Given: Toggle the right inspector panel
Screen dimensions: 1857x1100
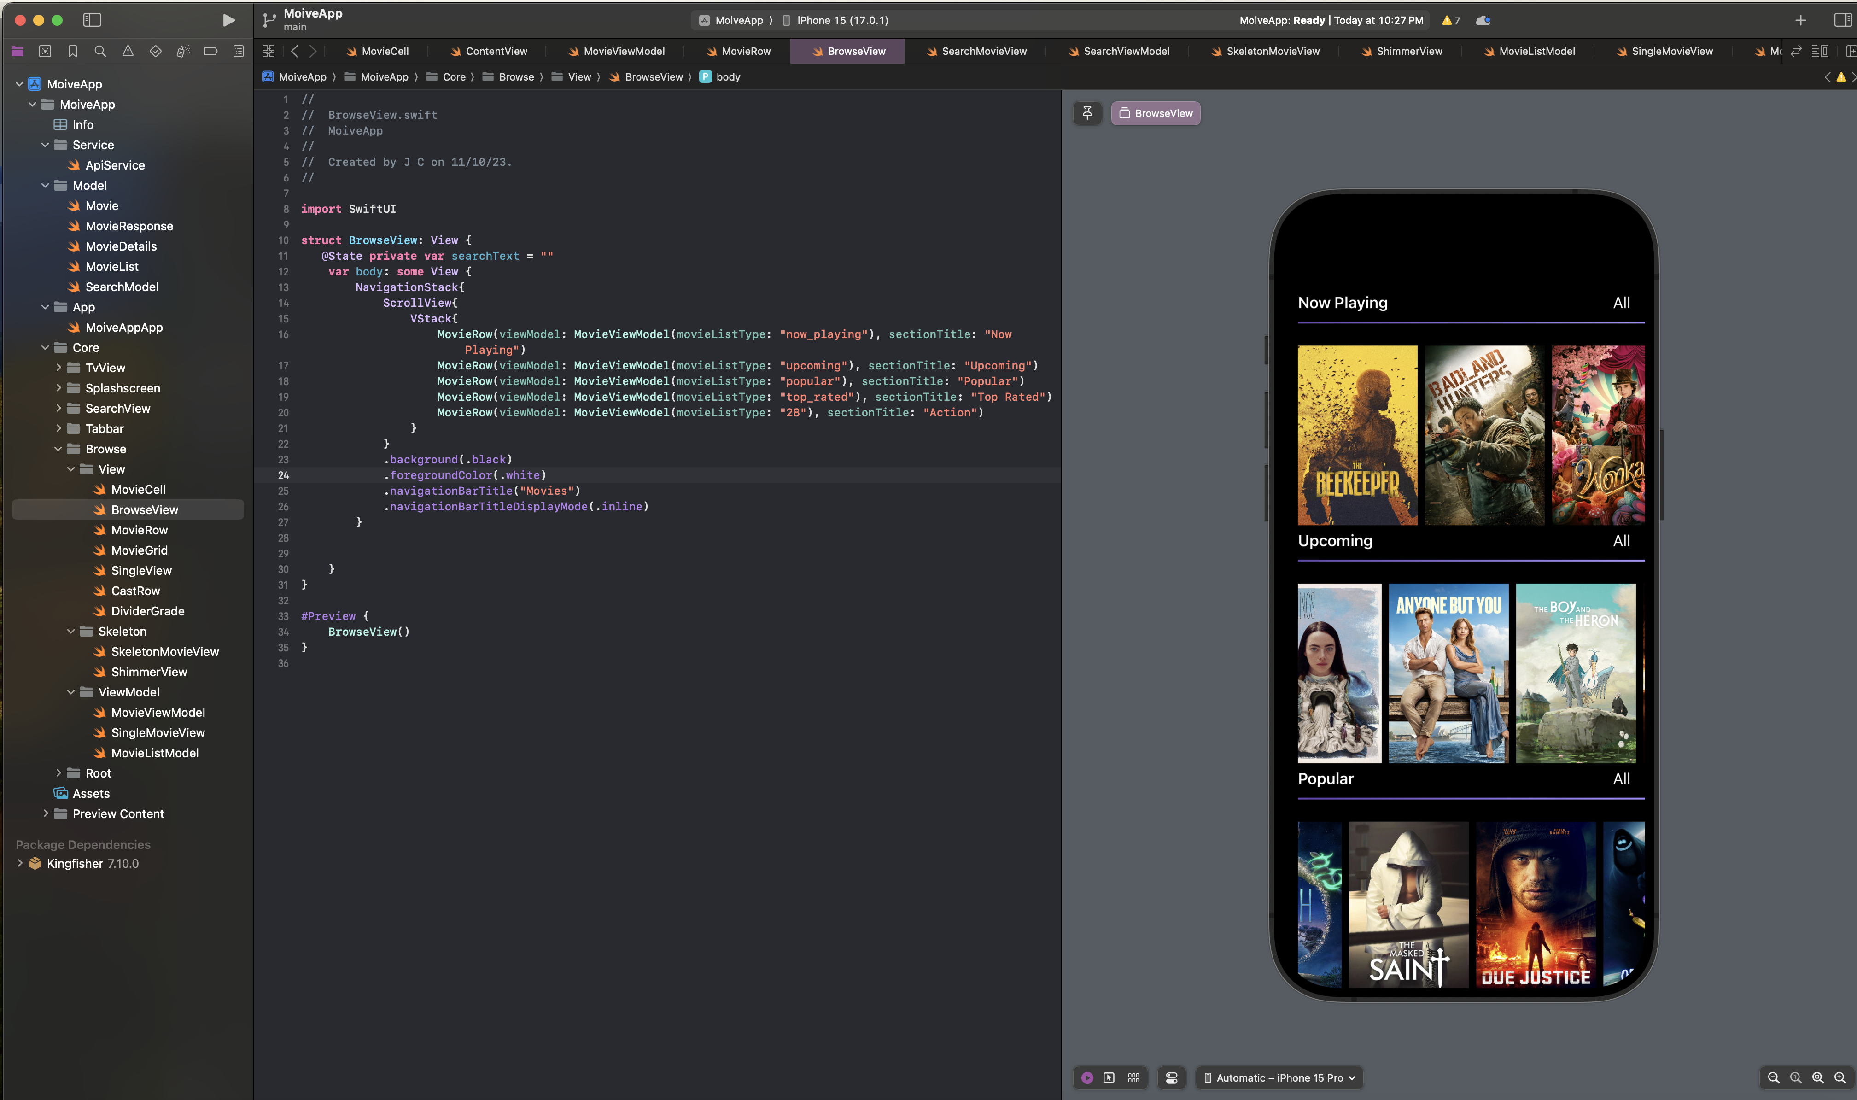Looking at the screenshot, I should [x=1842, y=20].
